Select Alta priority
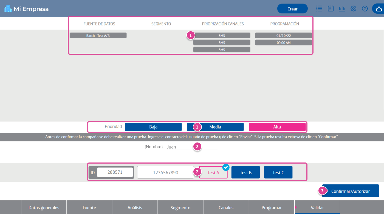Screen dimensions: 384x214 click(x=277, y=127)
